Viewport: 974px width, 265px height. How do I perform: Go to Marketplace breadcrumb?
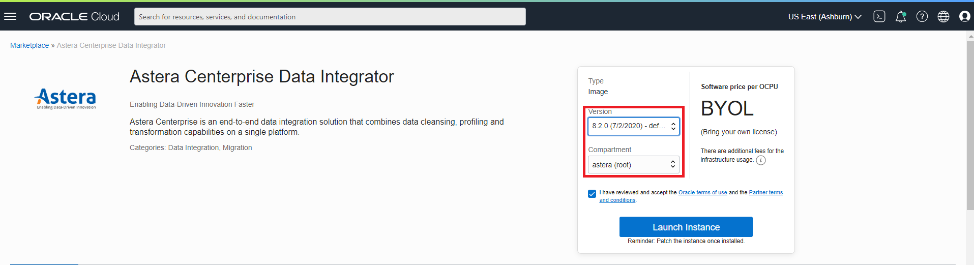tap(29, 45)
